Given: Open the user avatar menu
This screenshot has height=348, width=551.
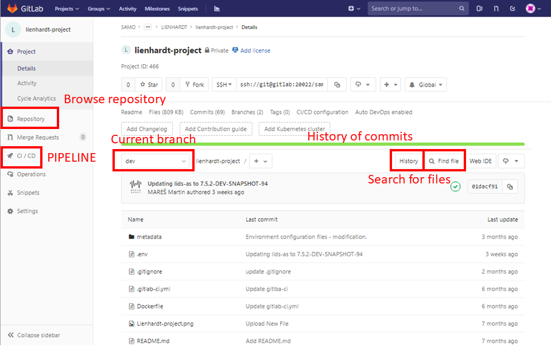Looking at the screenshot, I should tap(533, 9).
